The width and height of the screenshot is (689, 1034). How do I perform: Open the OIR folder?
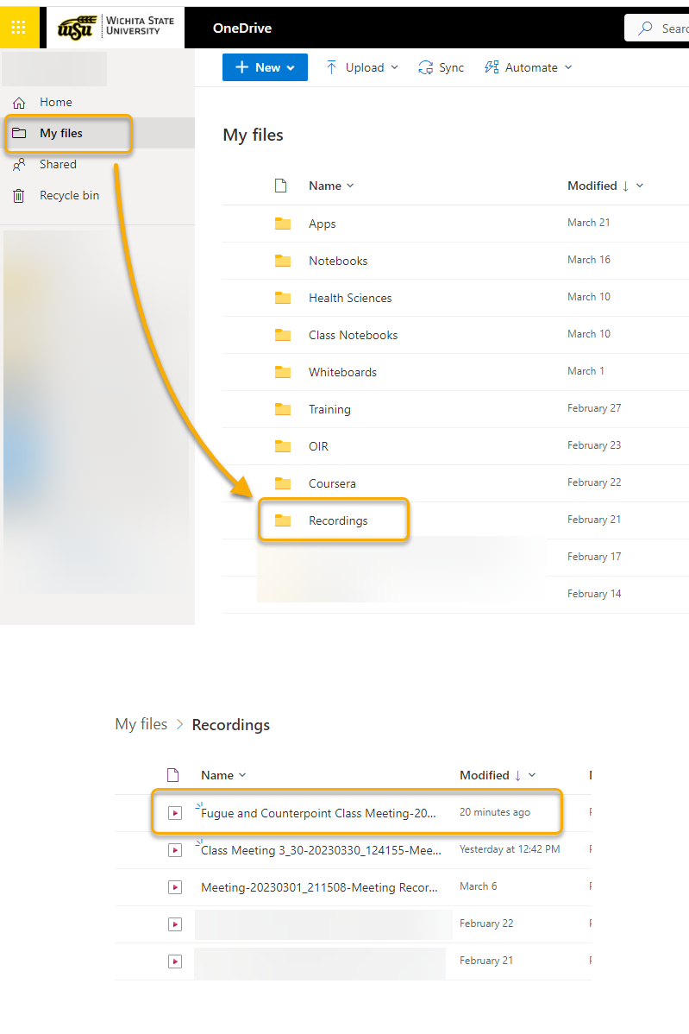pyautogui.click(x=318, y=446)
